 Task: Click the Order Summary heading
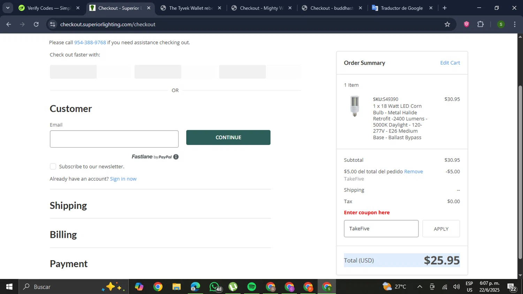tap(364, 63)
